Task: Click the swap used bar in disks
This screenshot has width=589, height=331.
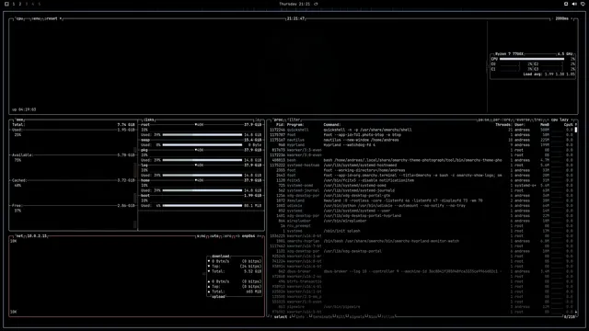Action: (x=202, y=145)
